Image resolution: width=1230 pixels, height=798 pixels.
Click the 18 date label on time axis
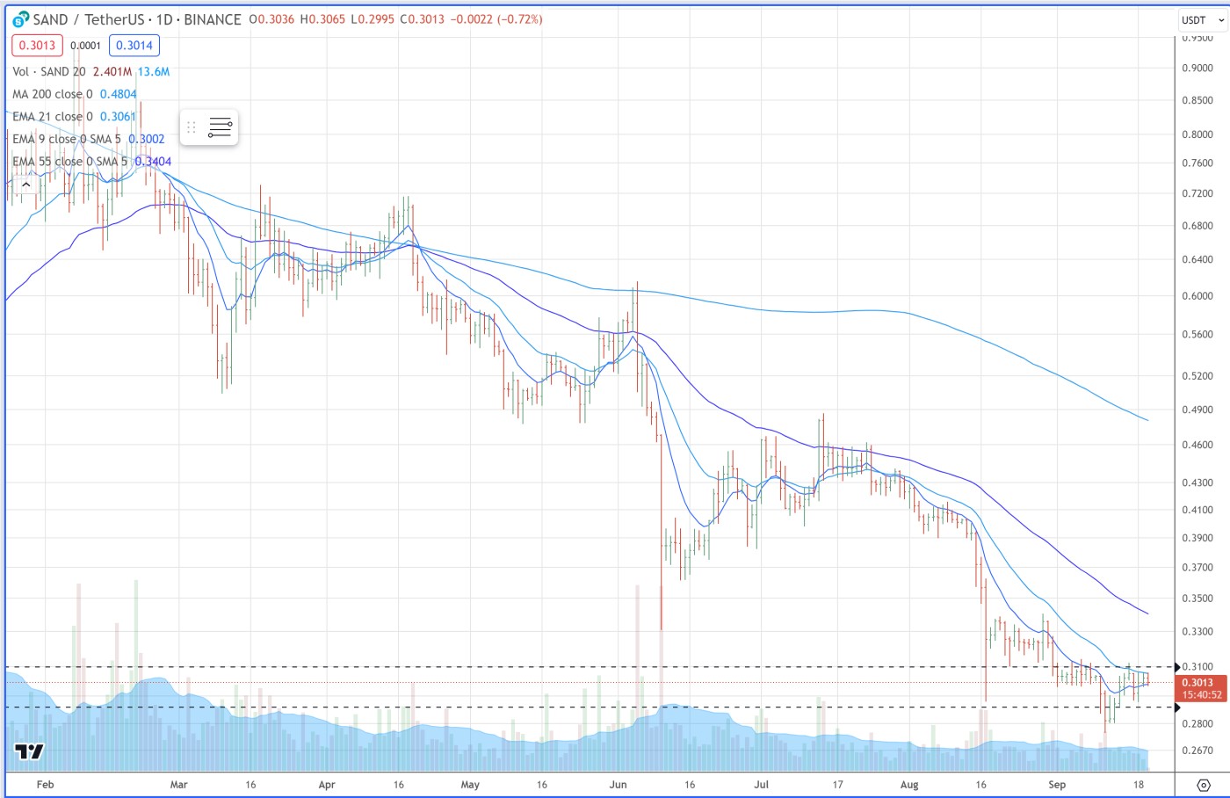pyautogui.click(x=1139, y=785)
